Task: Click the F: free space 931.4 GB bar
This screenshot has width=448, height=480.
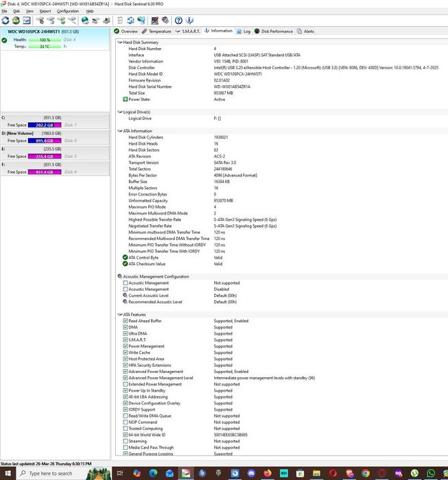Action: click(45, 172)
